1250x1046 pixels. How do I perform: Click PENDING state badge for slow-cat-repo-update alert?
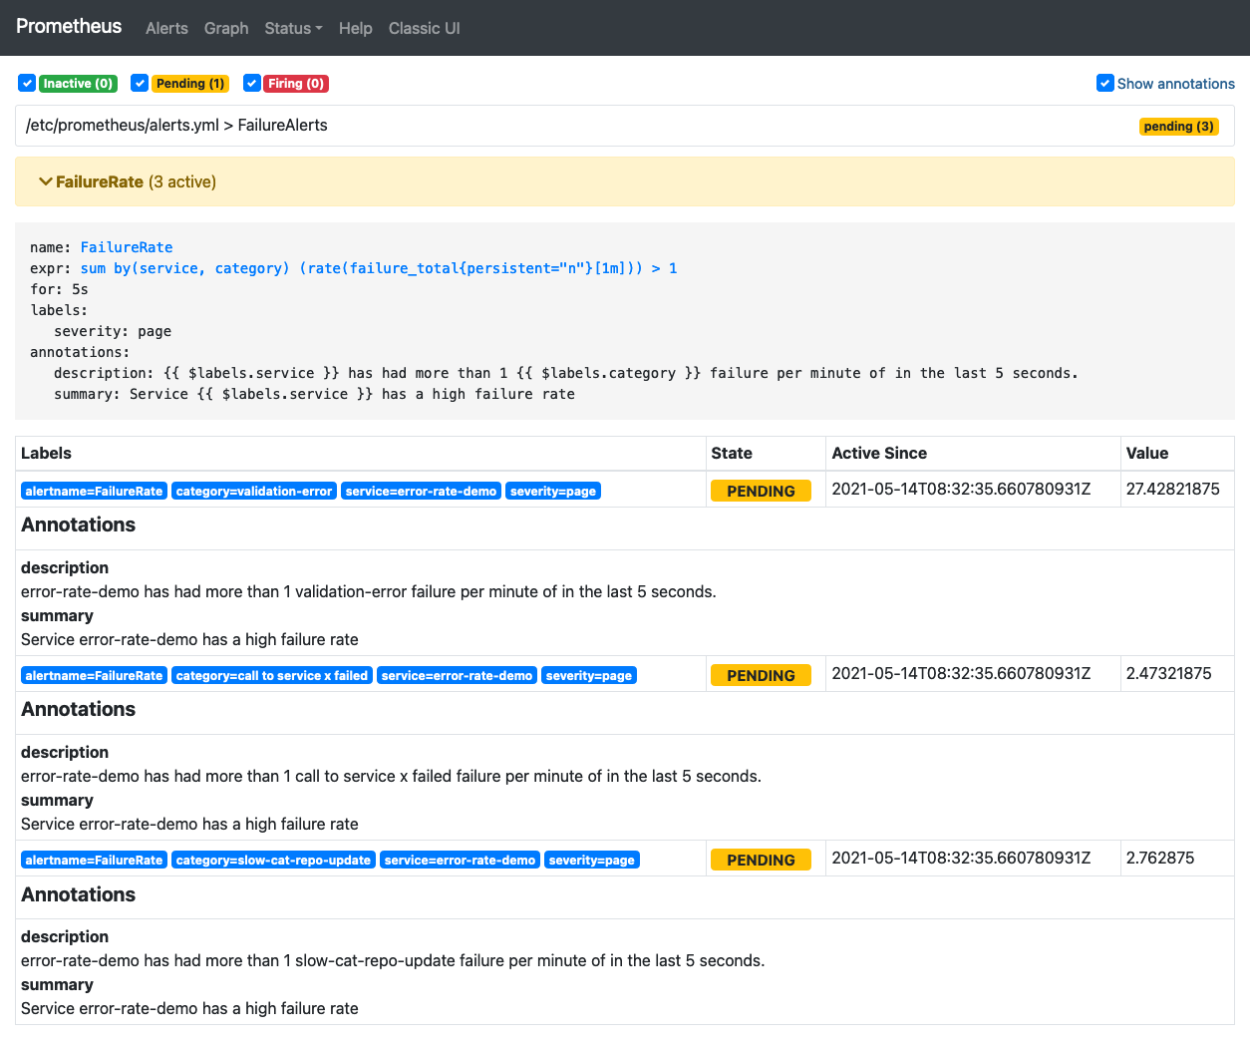[761, 860]
